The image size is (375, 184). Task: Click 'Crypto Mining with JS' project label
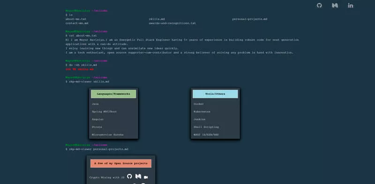click(x=107, y=177)
